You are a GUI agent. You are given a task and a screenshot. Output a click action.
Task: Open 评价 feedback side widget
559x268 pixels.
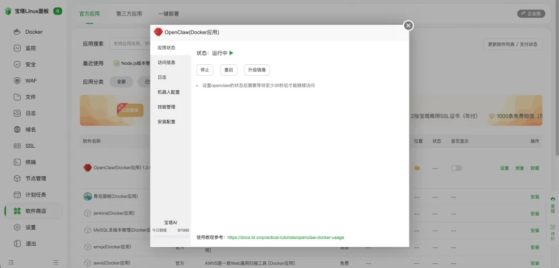(x=553, y=233)
